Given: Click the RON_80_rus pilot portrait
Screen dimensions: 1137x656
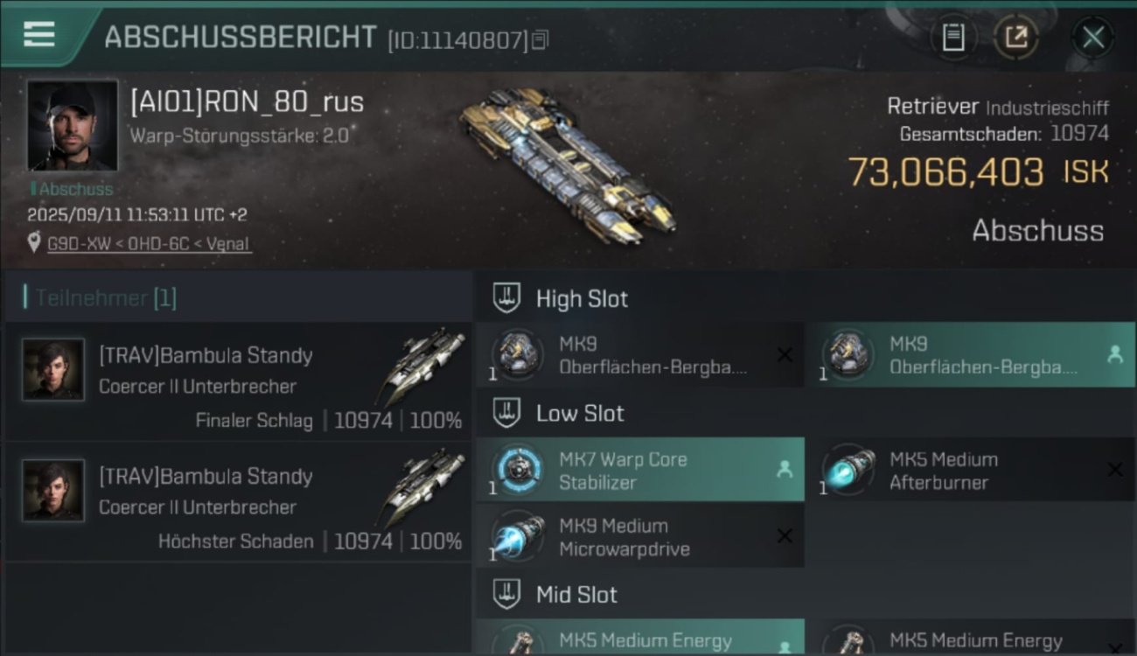Looking at the screenshot, I should 73,126.
